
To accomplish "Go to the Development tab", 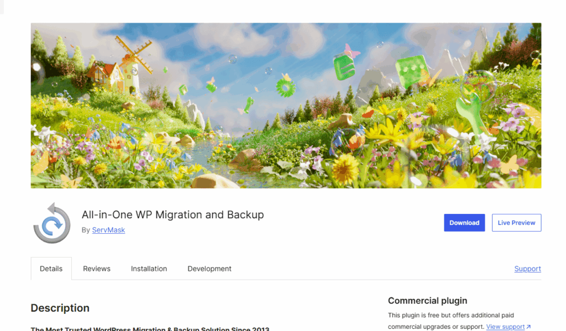I will coord(209,269).
